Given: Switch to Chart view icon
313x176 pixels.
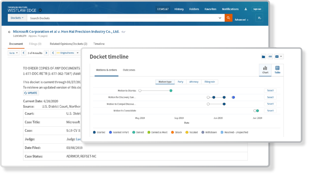Looking at the screenshot, I should click(x=265, y=70).
